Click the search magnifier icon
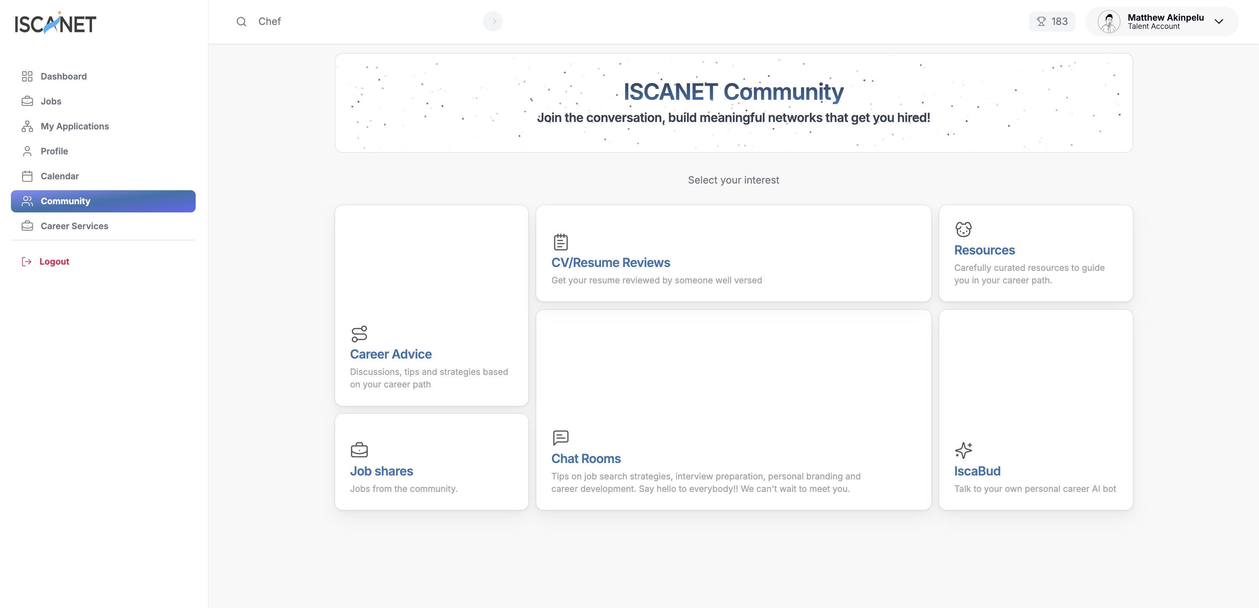The image size is (1259, 608). pos(241,21)
